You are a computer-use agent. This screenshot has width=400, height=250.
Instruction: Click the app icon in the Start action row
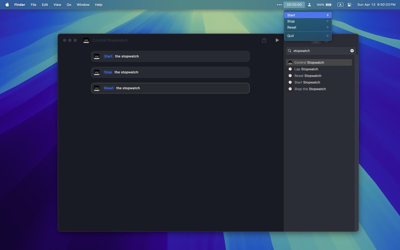coord(97,56)
